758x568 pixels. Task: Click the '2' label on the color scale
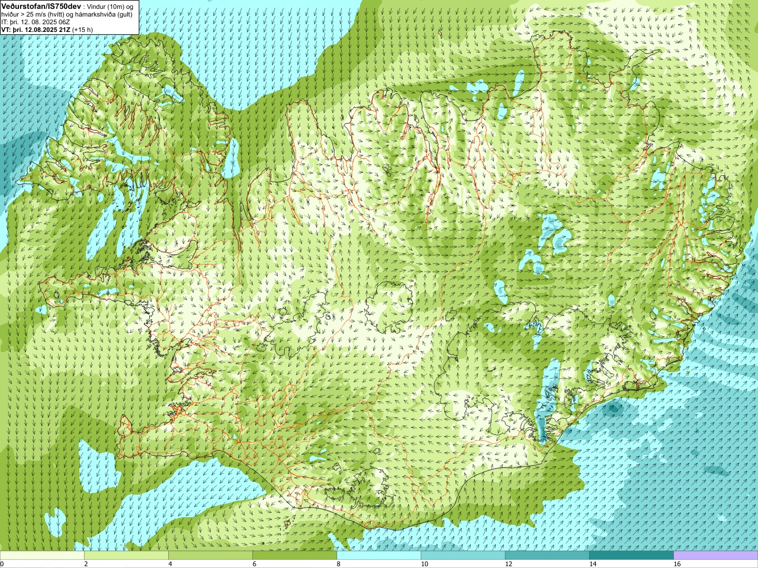[x=86, y=564]
